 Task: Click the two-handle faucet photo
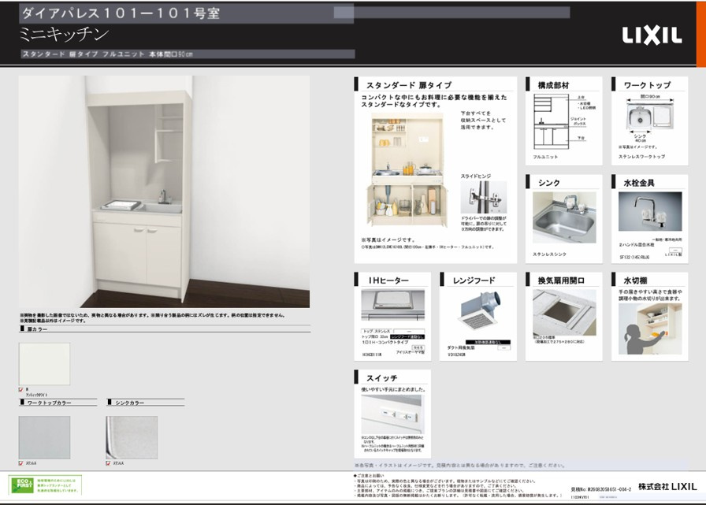pos(650,212)
